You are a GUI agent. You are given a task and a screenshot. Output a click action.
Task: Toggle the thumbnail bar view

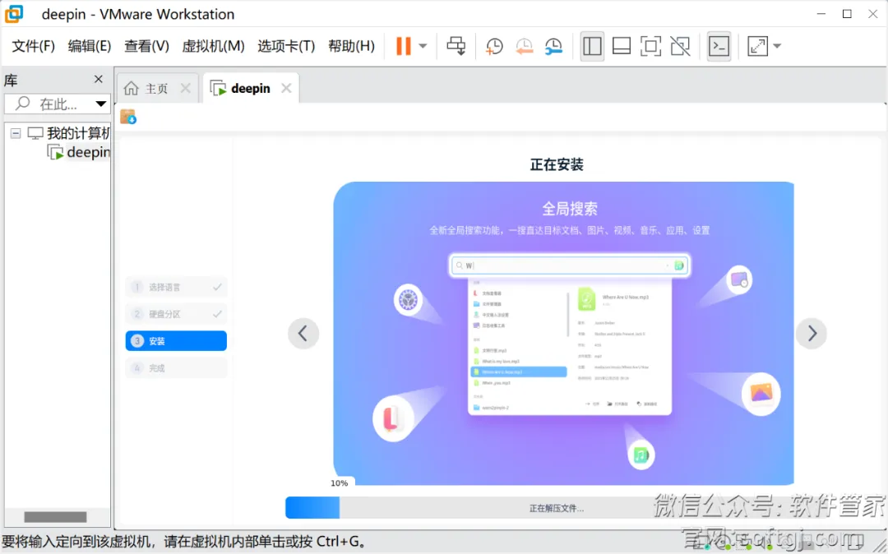tap(622, 46)
